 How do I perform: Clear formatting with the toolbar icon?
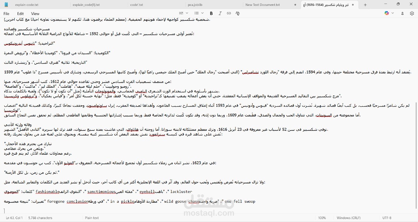237,13
